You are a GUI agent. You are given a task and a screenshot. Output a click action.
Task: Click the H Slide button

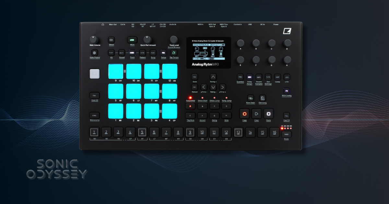[x=227, y=115]
